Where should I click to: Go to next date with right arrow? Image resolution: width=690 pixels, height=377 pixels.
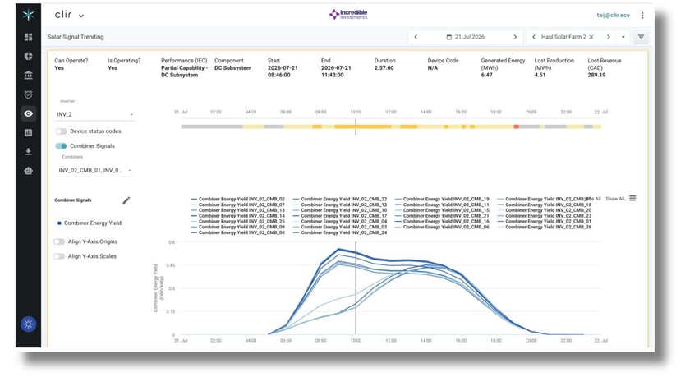[515, 37]
